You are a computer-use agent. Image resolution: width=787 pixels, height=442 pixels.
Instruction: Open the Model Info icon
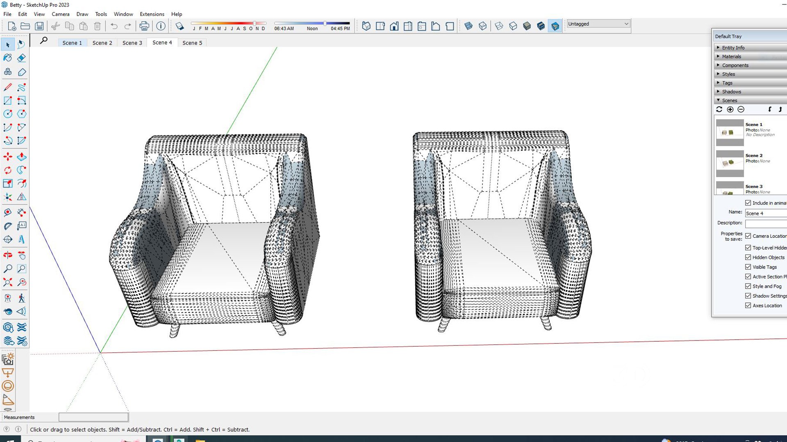coord(161,26)
